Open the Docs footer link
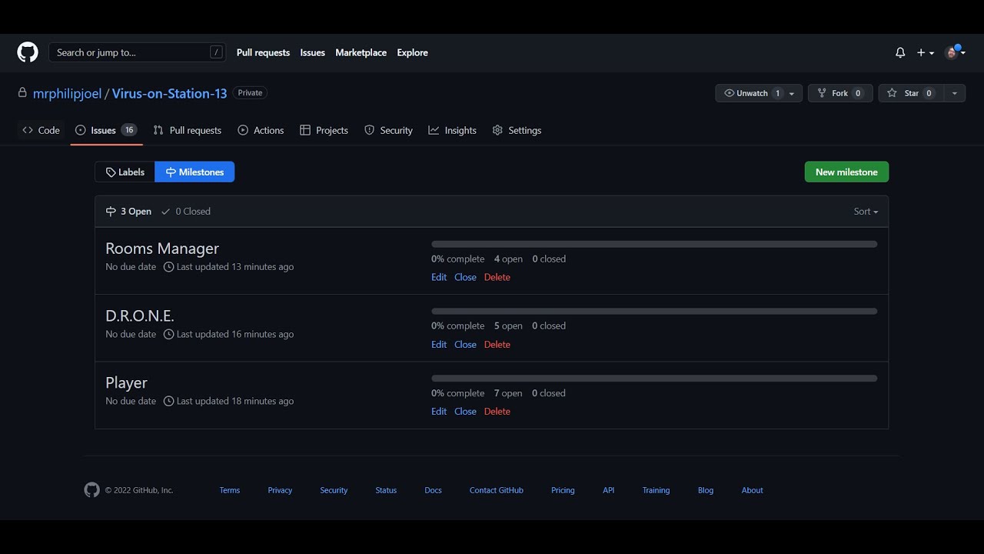 click(x=433, y=490)
